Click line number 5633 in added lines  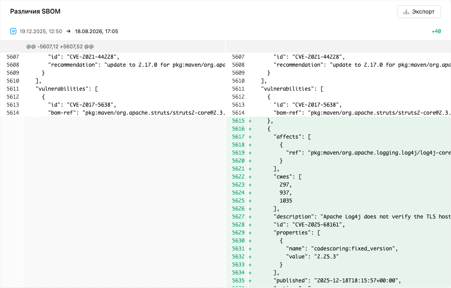click(x=238, y=264)
